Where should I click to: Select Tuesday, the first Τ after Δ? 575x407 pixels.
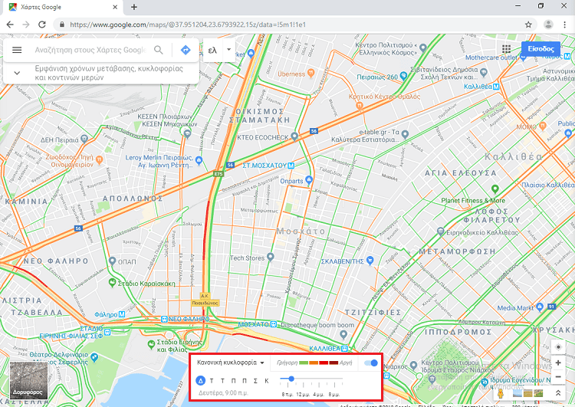(212, 381)
